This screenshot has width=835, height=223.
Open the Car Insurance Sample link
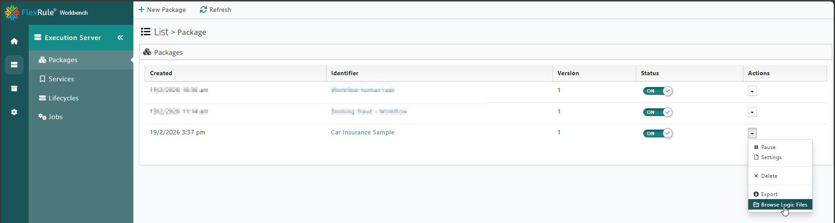(x=363, y=132)
